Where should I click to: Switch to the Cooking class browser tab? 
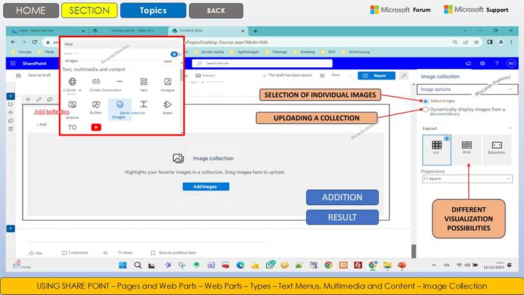tap(209, 30)
